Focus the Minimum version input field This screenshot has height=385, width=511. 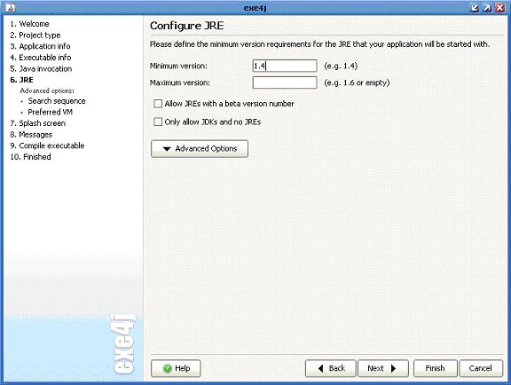pyautogui.click(x=285, y=66)
